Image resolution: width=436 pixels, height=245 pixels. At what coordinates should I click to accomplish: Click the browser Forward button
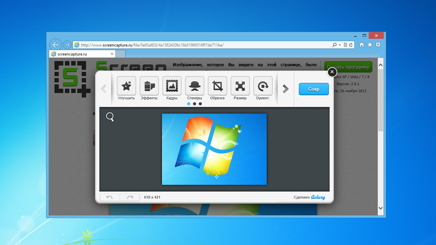tap(67, 45)
